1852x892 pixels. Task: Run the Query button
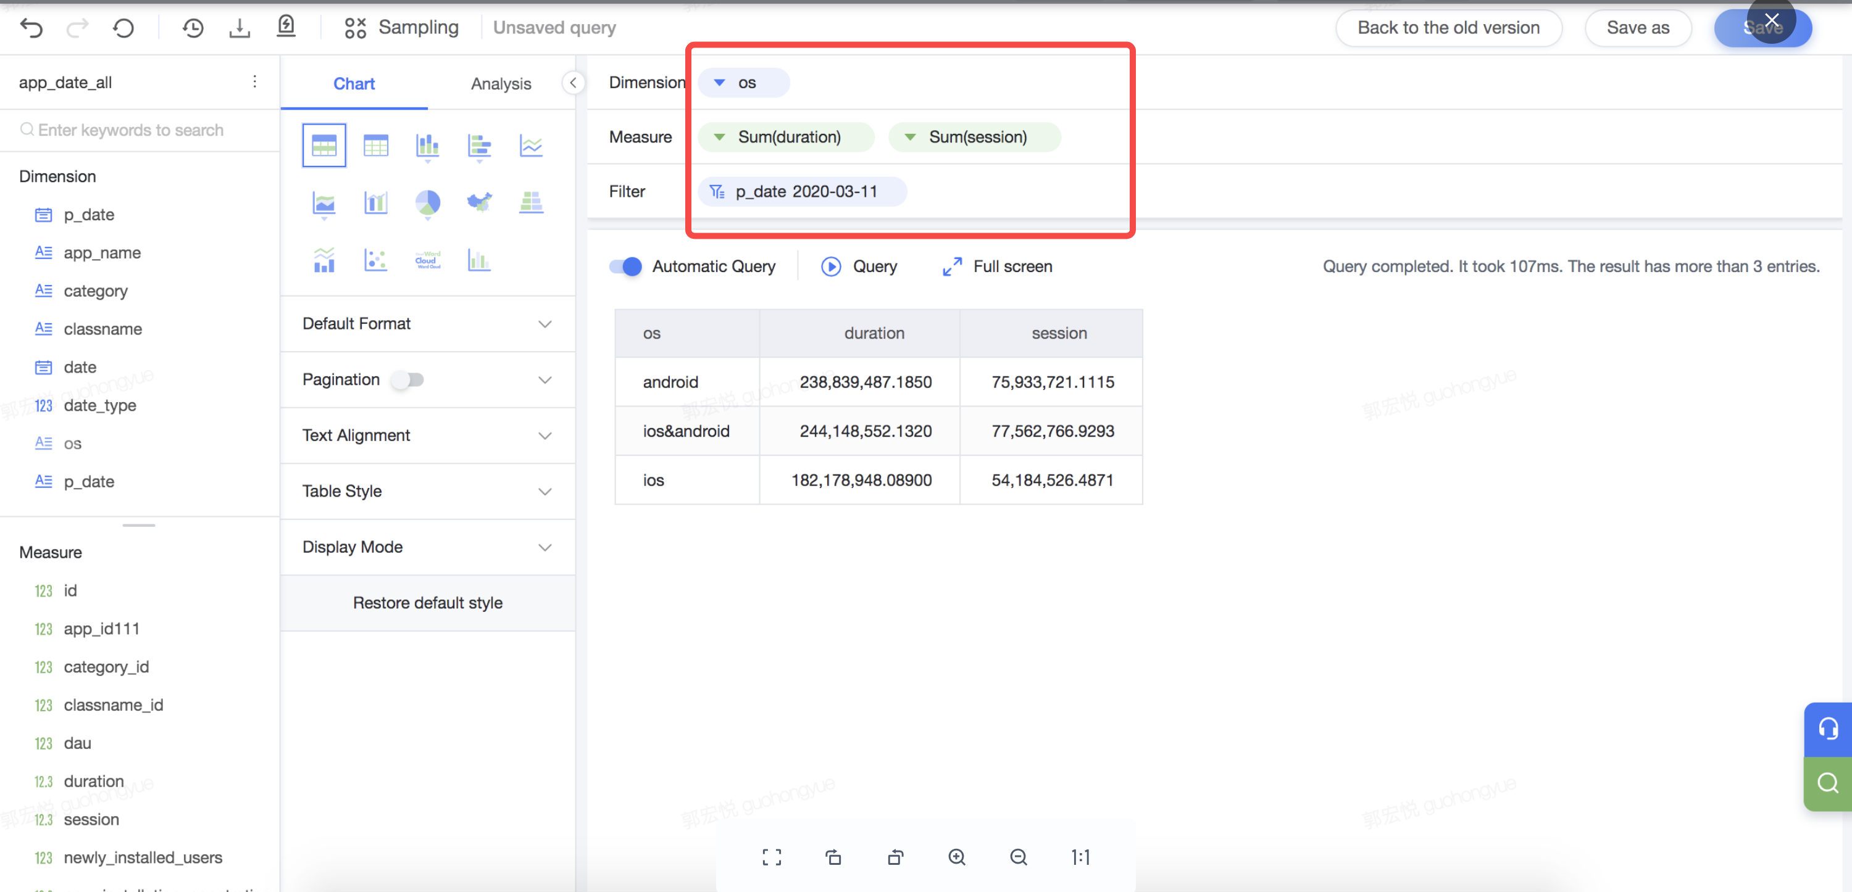[859, 266]
